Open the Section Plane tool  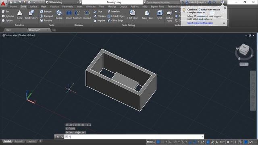[x=169, y=16]
